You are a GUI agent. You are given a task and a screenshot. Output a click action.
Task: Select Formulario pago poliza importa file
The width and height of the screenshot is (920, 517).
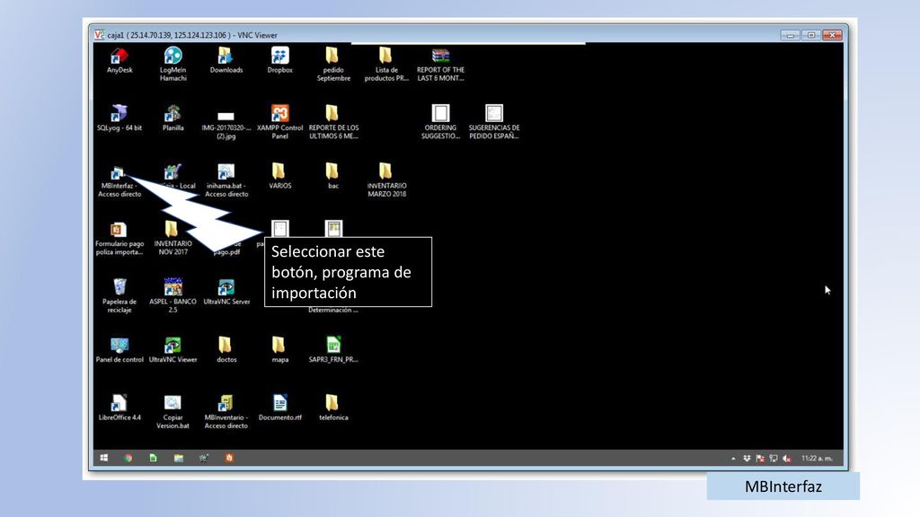(x=119, y=239)
